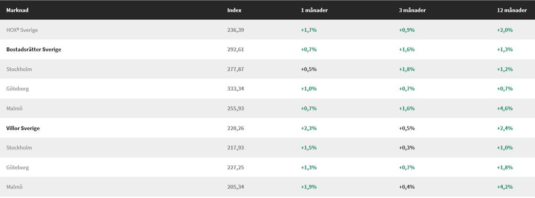
Task: Select the Index column header
Action: (x=235, y=10)
